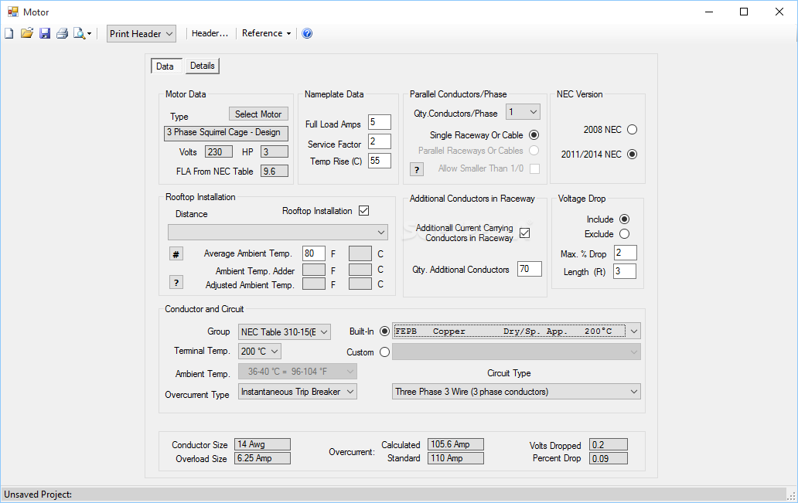798x503 pixels.
Task: Open Print Preview with the magnifier icon
Action: (x=80, y=33)
